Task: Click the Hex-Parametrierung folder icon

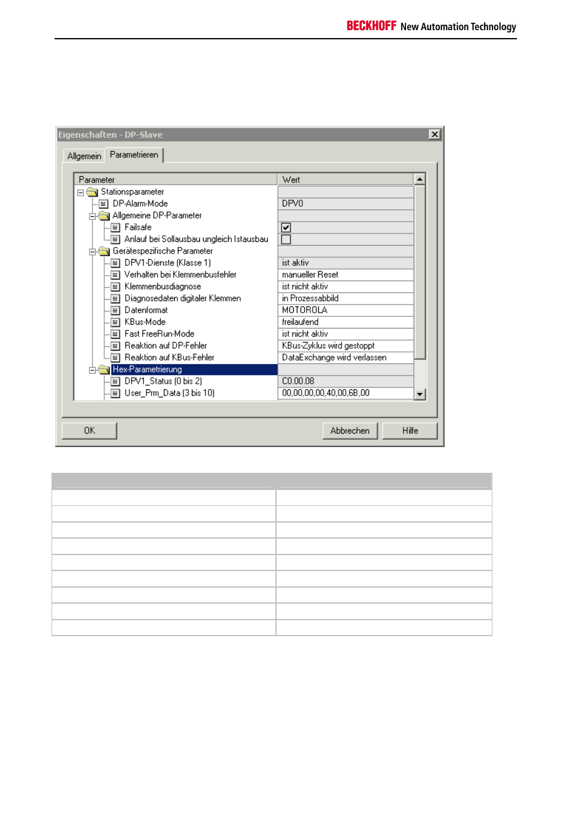Action: pos(104,370)
